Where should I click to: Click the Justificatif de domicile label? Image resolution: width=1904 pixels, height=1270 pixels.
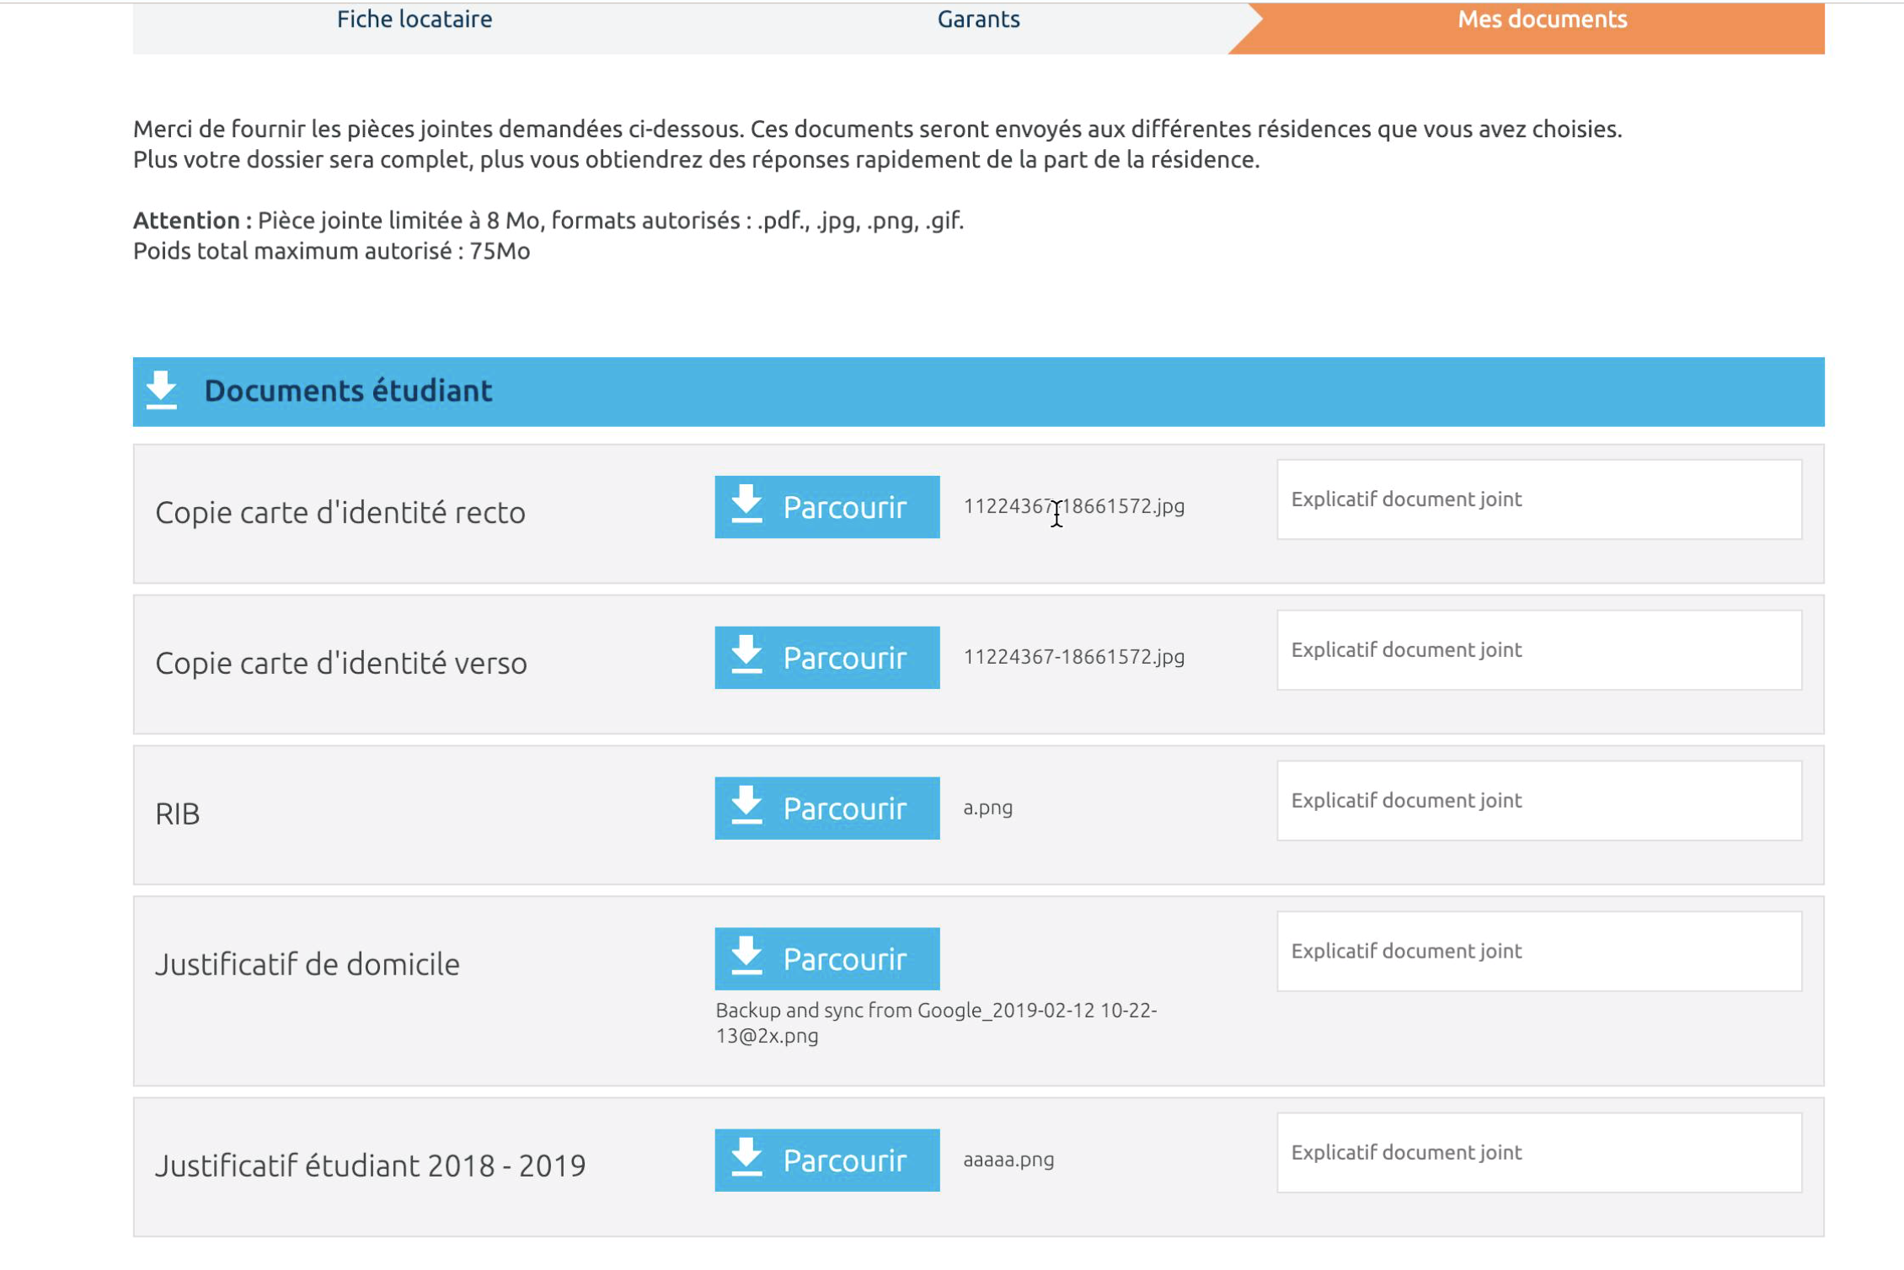click(308, 965)
